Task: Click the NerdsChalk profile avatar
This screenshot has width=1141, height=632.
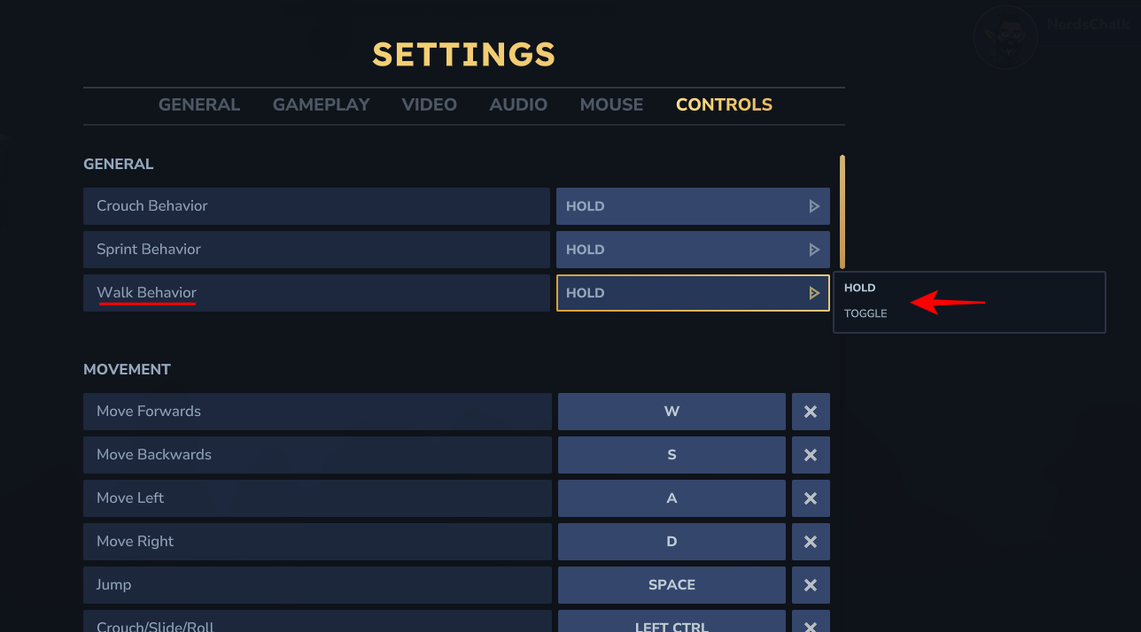Action: (1005, 36)
